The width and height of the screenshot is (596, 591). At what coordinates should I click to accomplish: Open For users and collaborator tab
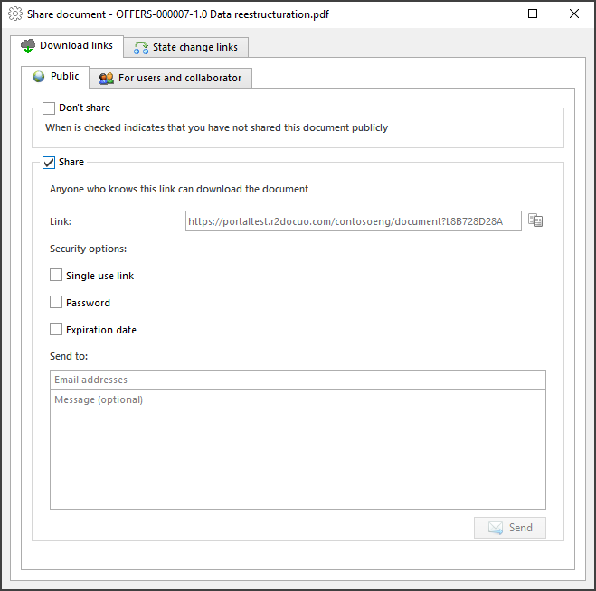(170, 79)
